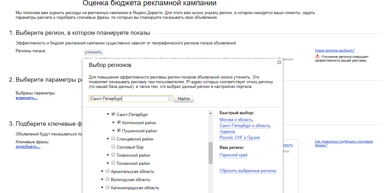Expand the Вологодская область node

point(102,180)
